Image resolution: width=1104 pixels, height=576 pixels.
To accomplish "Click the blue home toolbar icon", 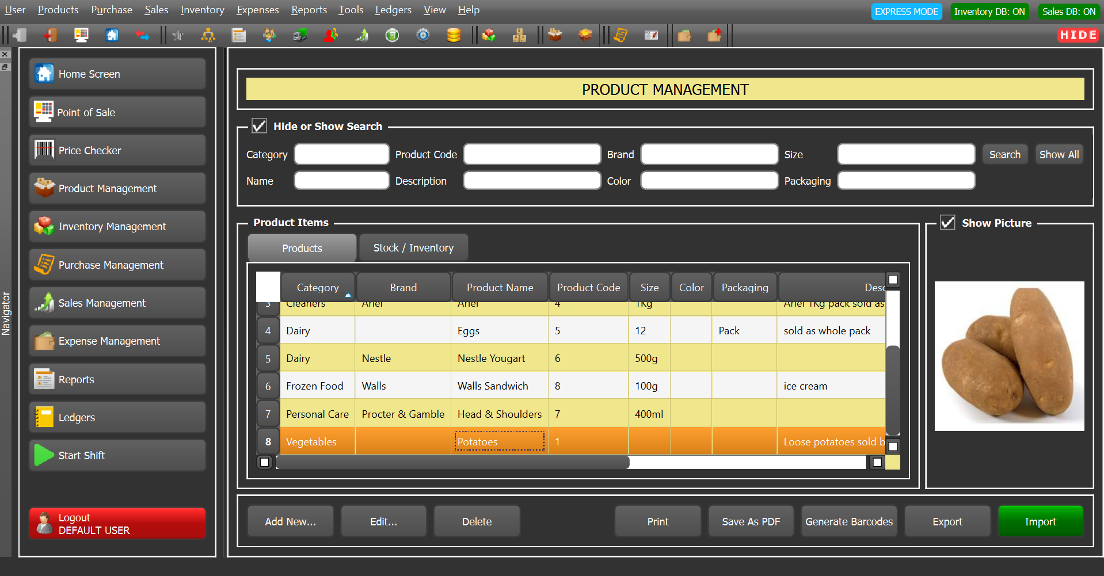I will coord(112,36).
